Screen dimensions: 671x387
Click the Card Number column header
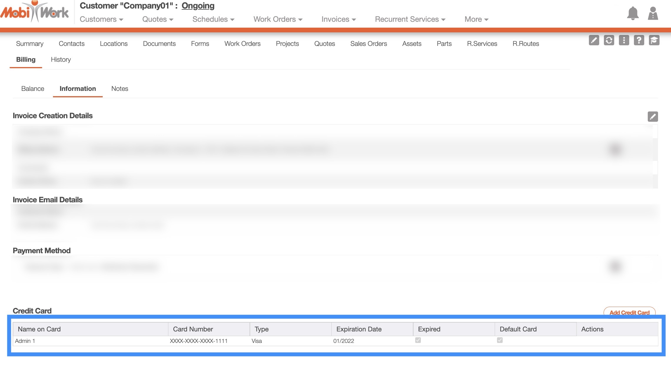(x=193, y=329)
